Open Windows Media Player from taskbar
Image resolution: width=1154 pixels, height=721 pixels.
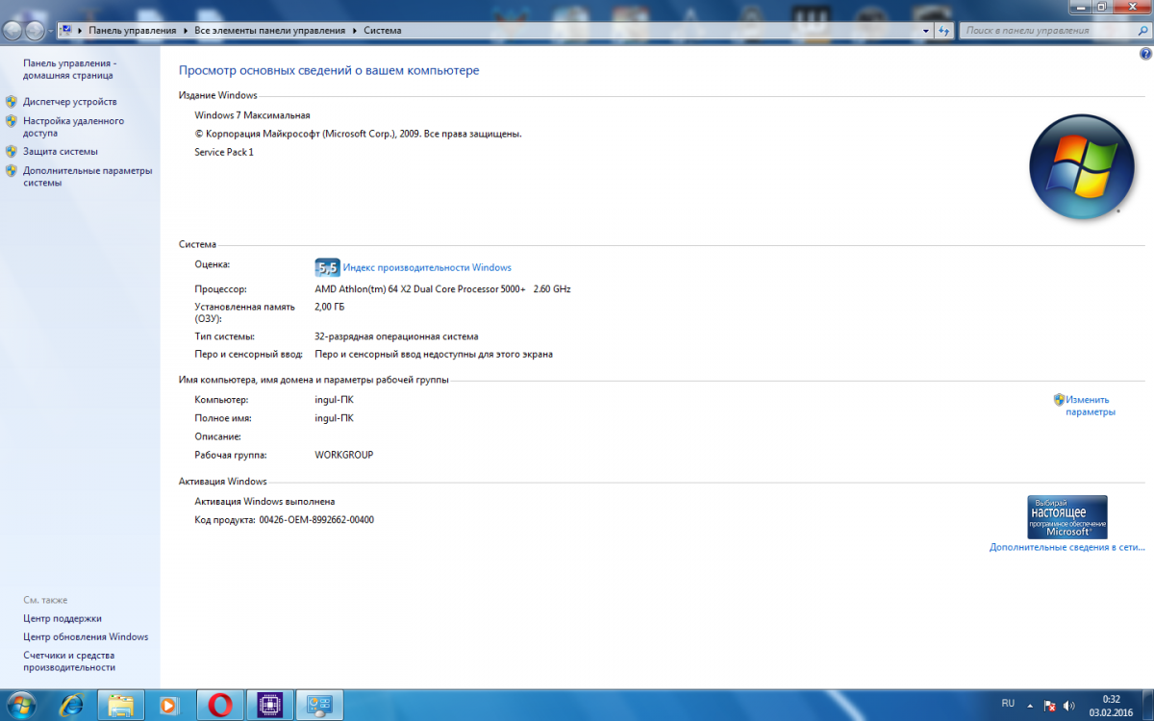170,706
